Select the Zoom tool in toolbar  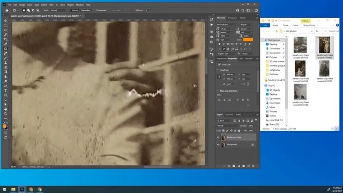coord(5,114)
